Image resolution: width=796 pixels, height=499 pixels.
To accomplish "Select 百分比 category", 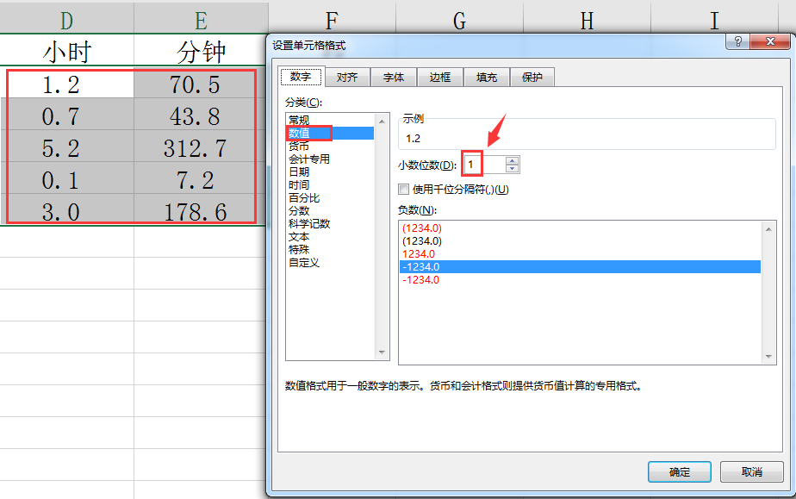I will 330,198.
